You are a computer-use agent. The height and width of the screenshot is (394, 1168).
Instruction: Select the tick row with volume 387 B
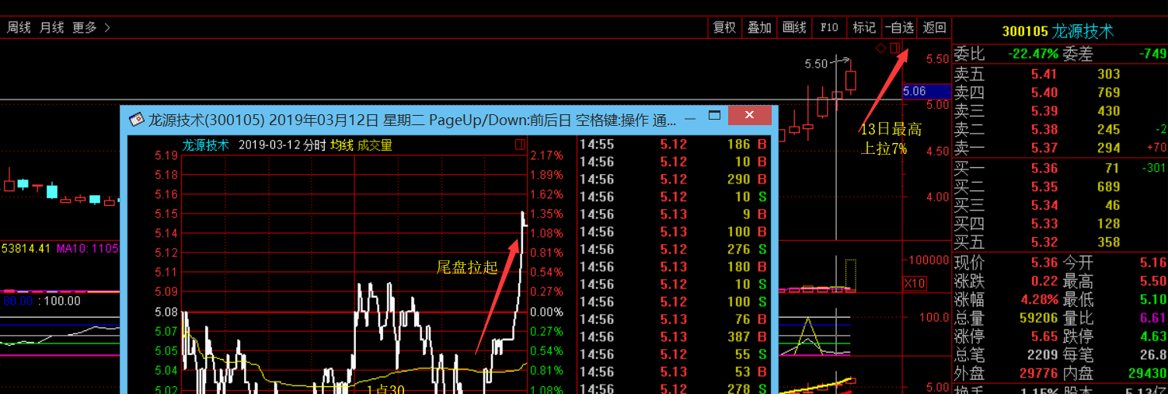[x=675, y=336]
